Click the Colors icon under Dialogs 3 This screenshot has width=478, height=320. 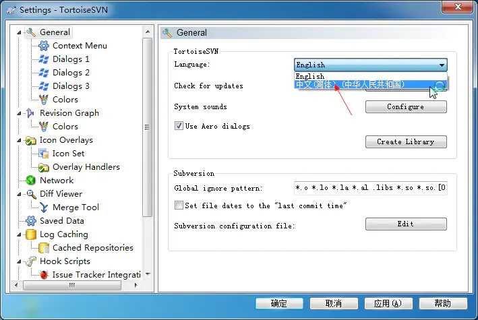[x=44, y=99]
